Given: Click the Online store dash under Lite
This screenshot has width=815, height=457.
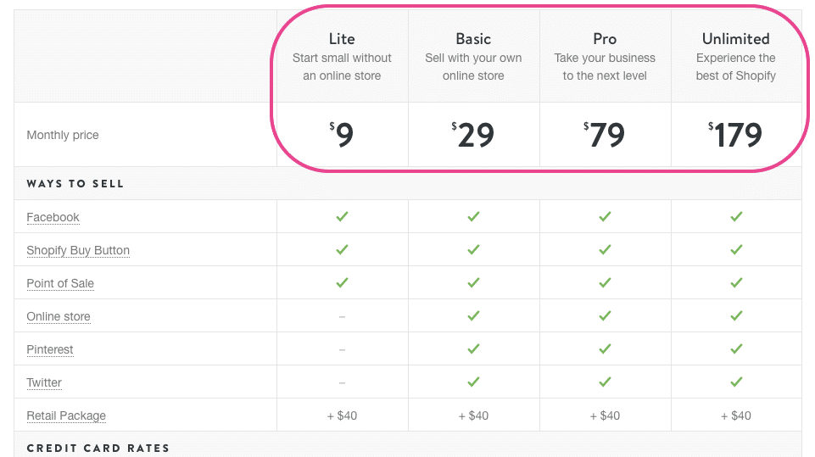Looking at the screenshot, I should click(x=342, y=316).
